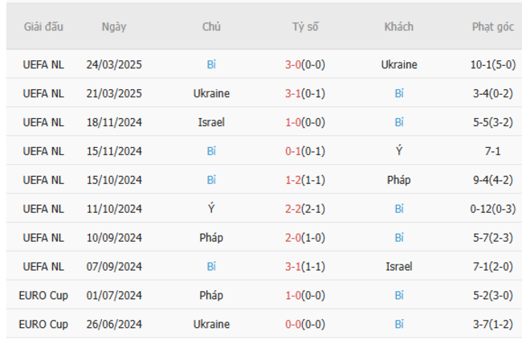The image size is (522, 348).
Task: Select the "Tỷ số" column header
Action: coord(305,27)
